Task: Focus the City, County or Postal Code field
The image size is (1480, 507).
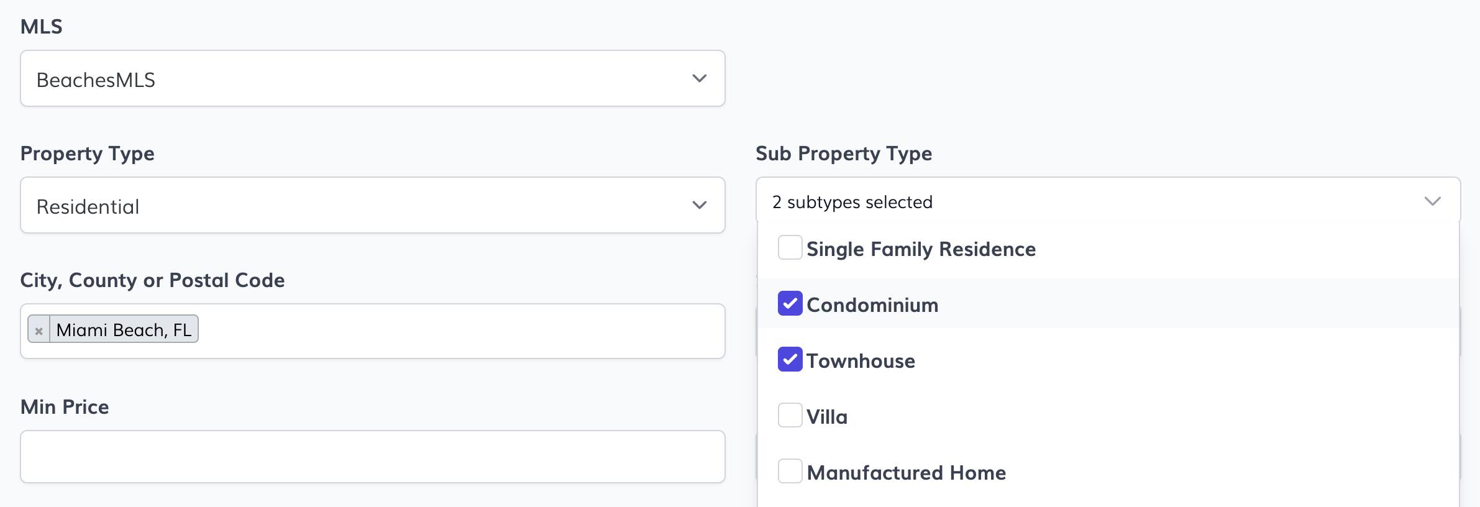Action: click(x=460, y=331)
